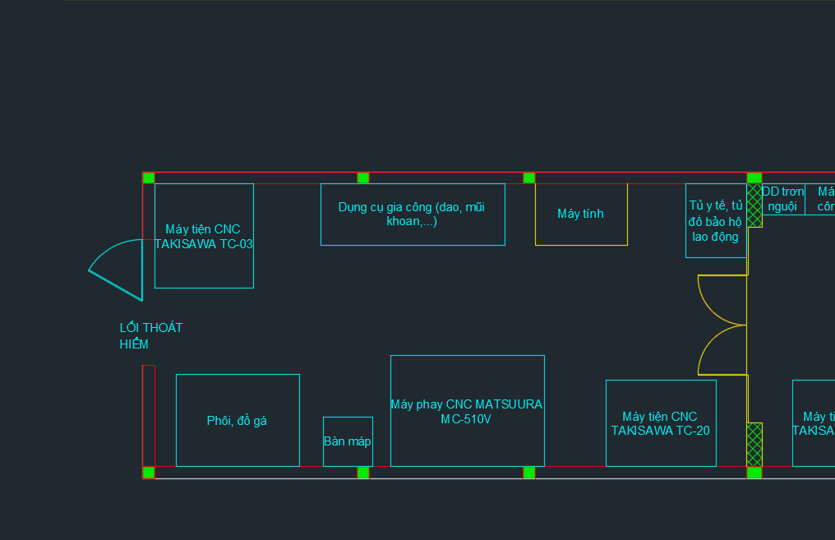This screenshot has width=835, height=540.
Task: Click the Bàn máp table label
Action: (x=348, y=441)
